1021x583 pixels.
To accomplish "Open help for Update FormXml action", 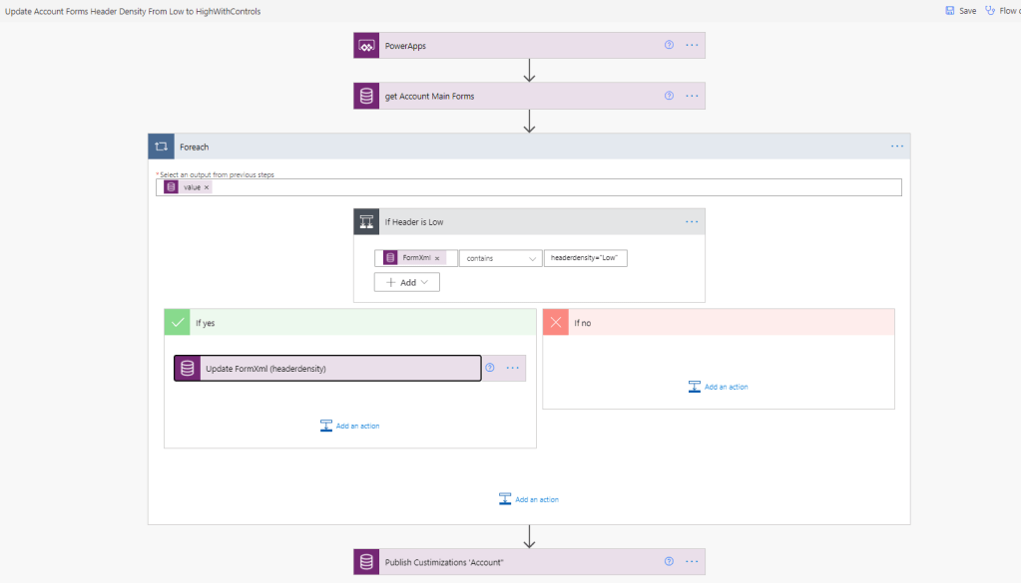I will 490,368.
